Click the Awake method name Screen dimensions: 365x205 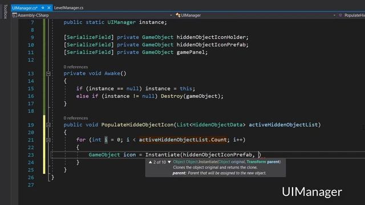pyautogui.click(x=112, y=73)
